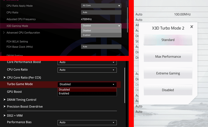Select Extreme Gaming in X3D Turbo Mode 2
The height and width of the screenshot is (127, 208).
pyautogui.click(x=168, y=73)
